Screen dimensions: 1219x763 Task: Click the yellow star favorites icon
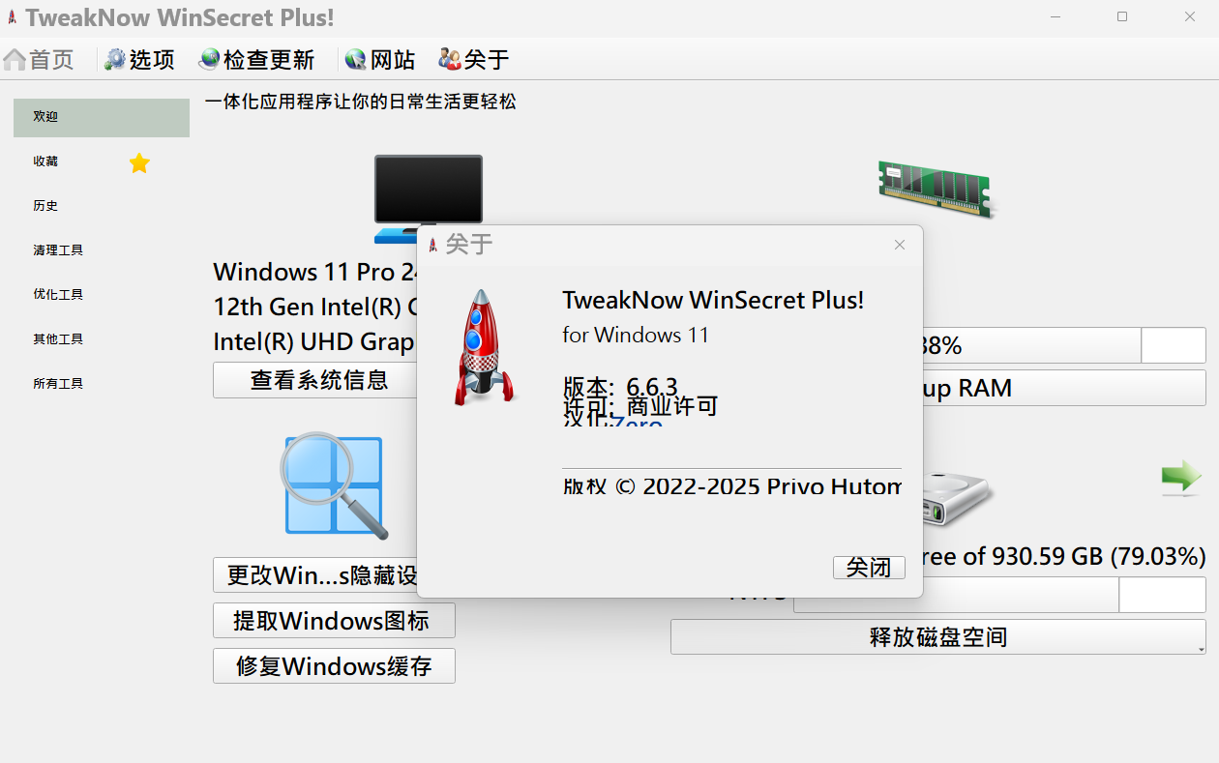pyautogui.click(x=139, y=162)
